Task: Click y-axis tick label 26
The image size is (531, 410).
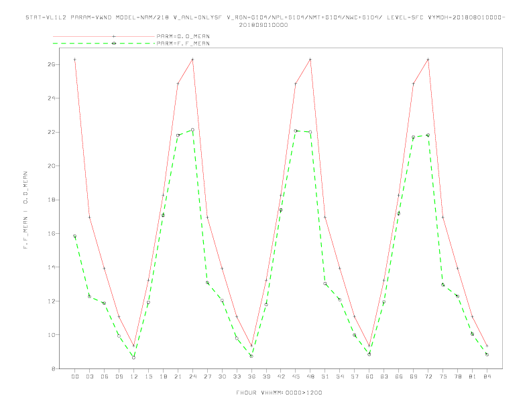Action: tap(52, 64)
